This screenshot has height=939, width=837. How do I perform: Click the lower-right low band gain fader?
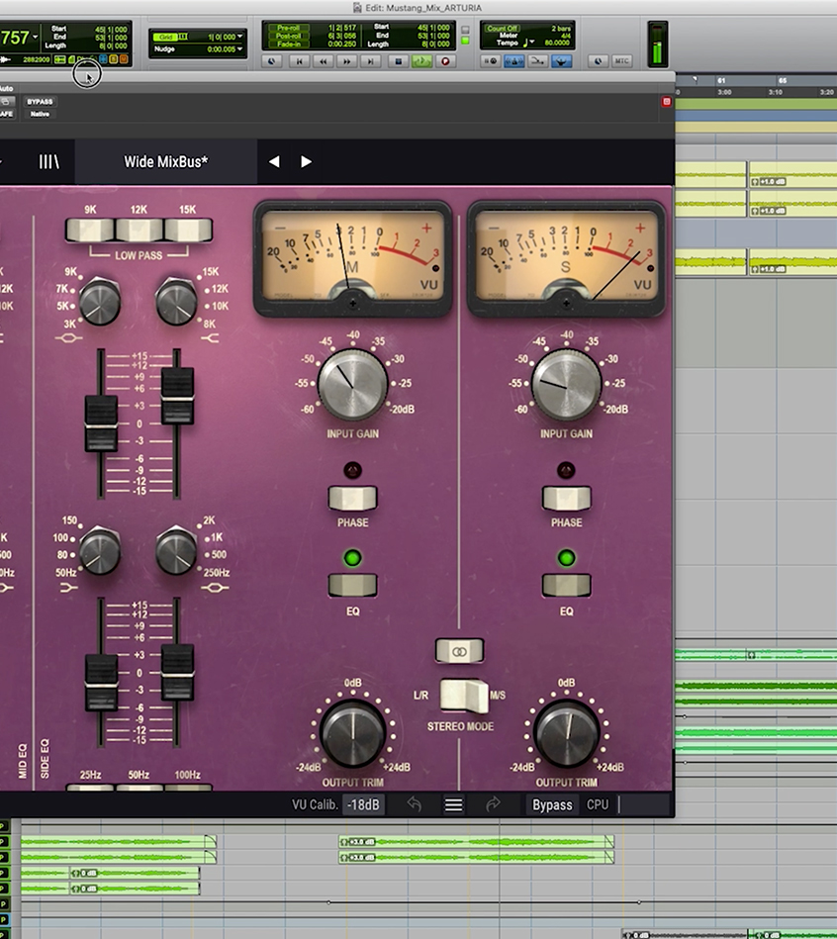(177, 672)
